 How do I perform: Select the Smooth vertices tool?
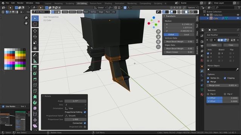point(35,108)
